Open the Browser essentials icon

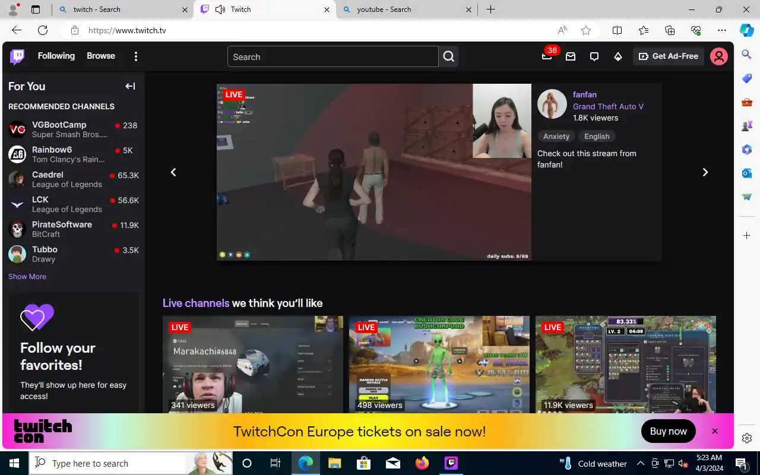[x=696, y=30]
